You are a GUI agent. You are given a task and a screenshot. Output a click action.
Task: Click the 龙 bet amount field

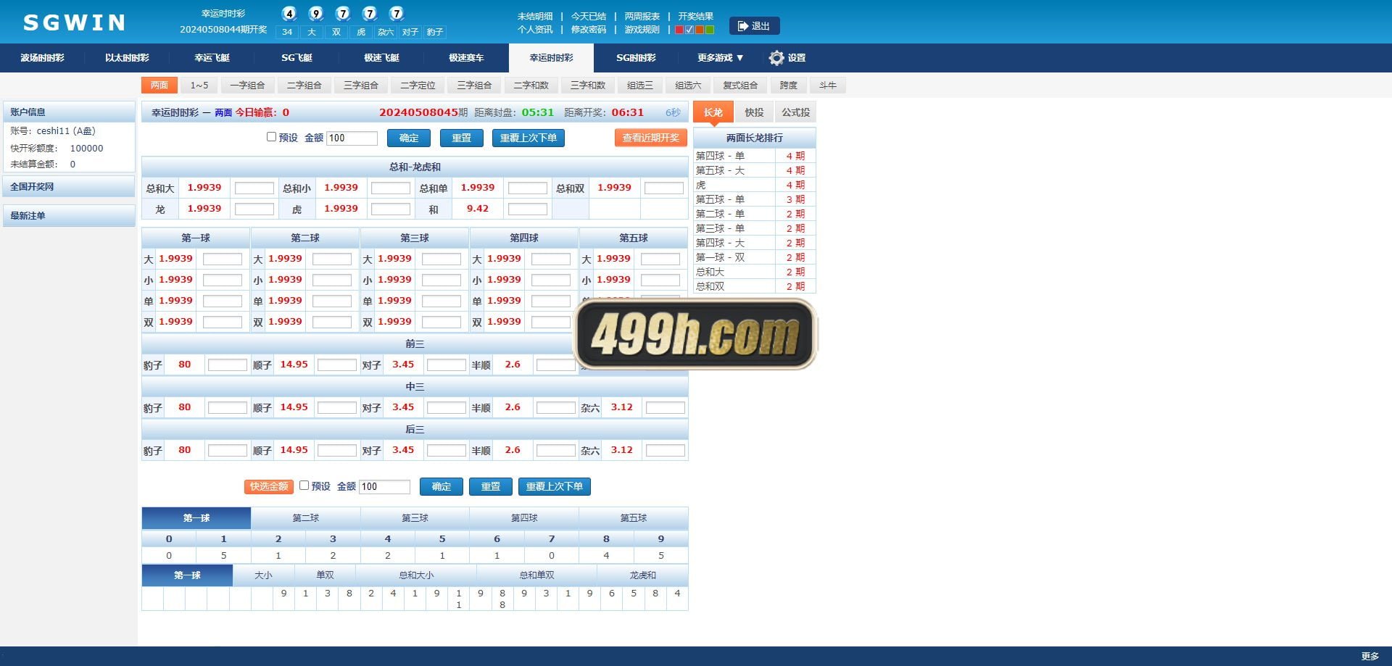(254, 209)
